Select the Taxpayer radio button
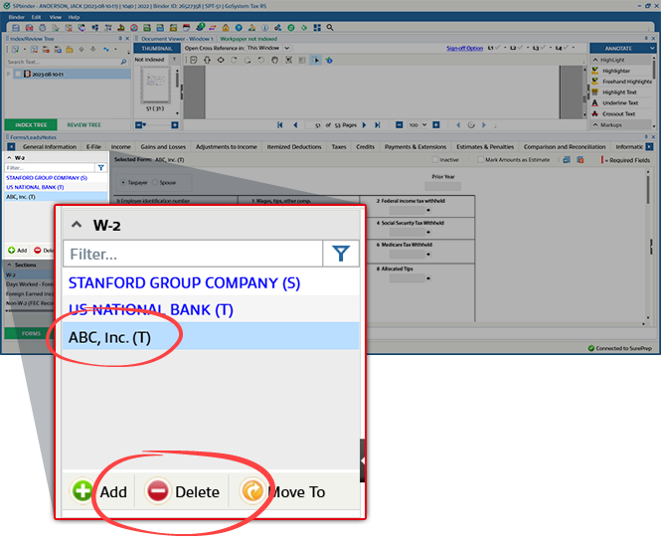661x542 pixels. [123, 183]
